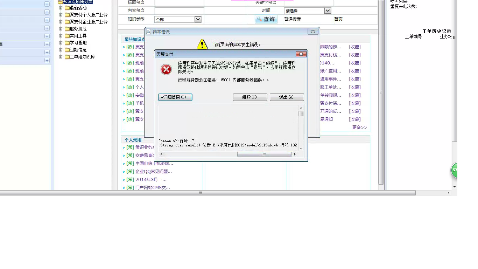The height and width of the screenshot is (269, 478).
Task: Click the green circular badge at right edge
Action: pyautogui.click(x=454, y=170)
